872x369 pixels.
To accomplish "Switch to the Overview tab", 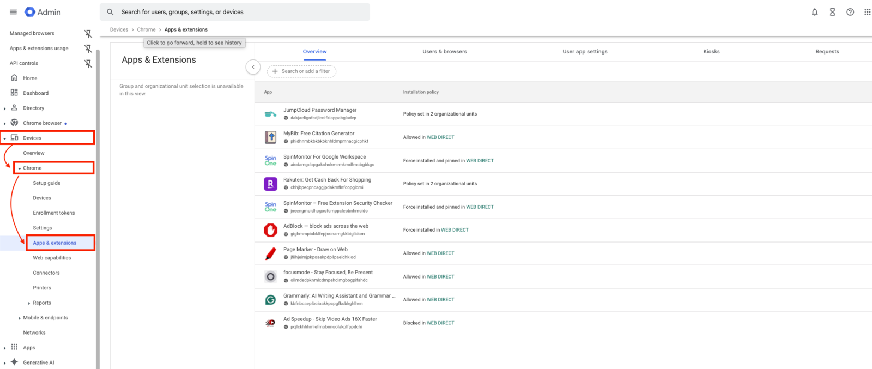I will tap(315, 51).
